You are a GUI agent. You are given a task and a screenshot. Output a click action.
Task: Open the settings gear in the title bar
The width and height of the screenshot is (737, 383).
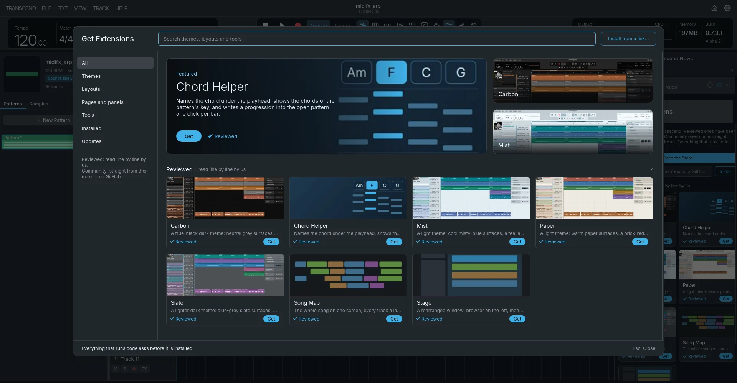tap(727, 8)
